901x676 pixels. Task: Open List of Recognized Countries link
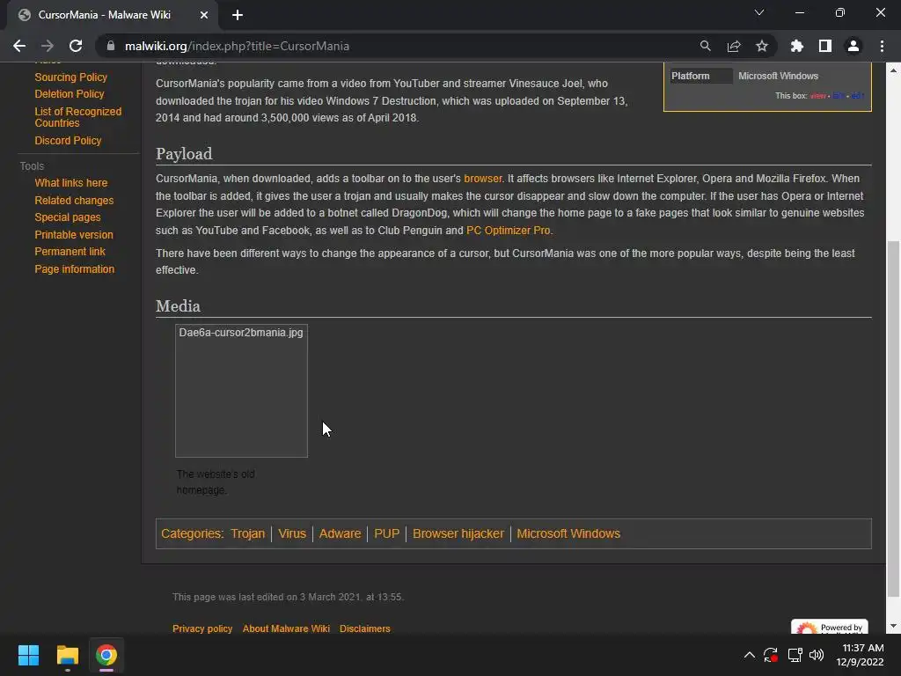[x=77, y=117]
